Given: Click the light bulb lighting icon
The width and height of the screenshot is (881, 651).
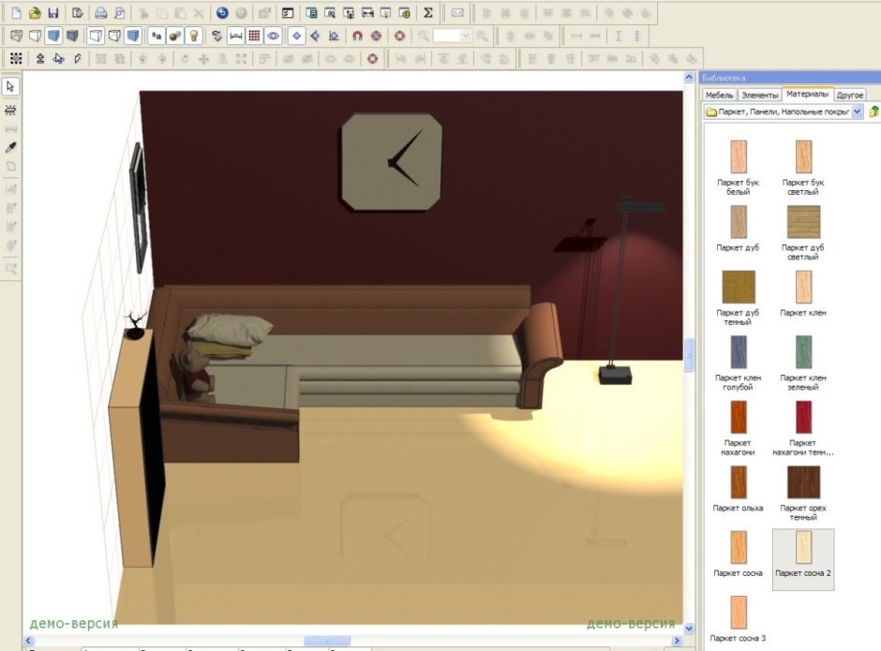Looking at the screenshot, I should point(194,36).
